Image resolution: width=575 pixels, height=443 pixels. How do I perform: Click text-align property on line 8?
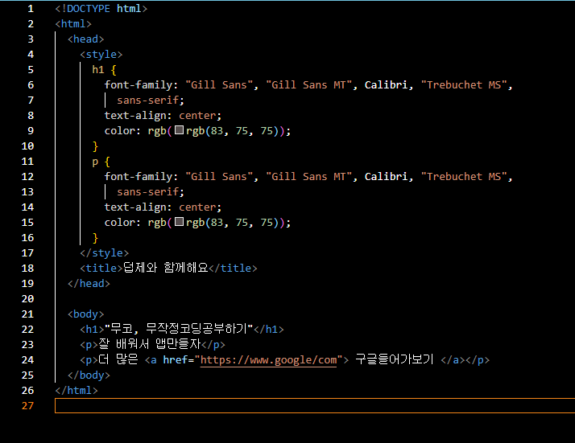(x=135, y=116)
